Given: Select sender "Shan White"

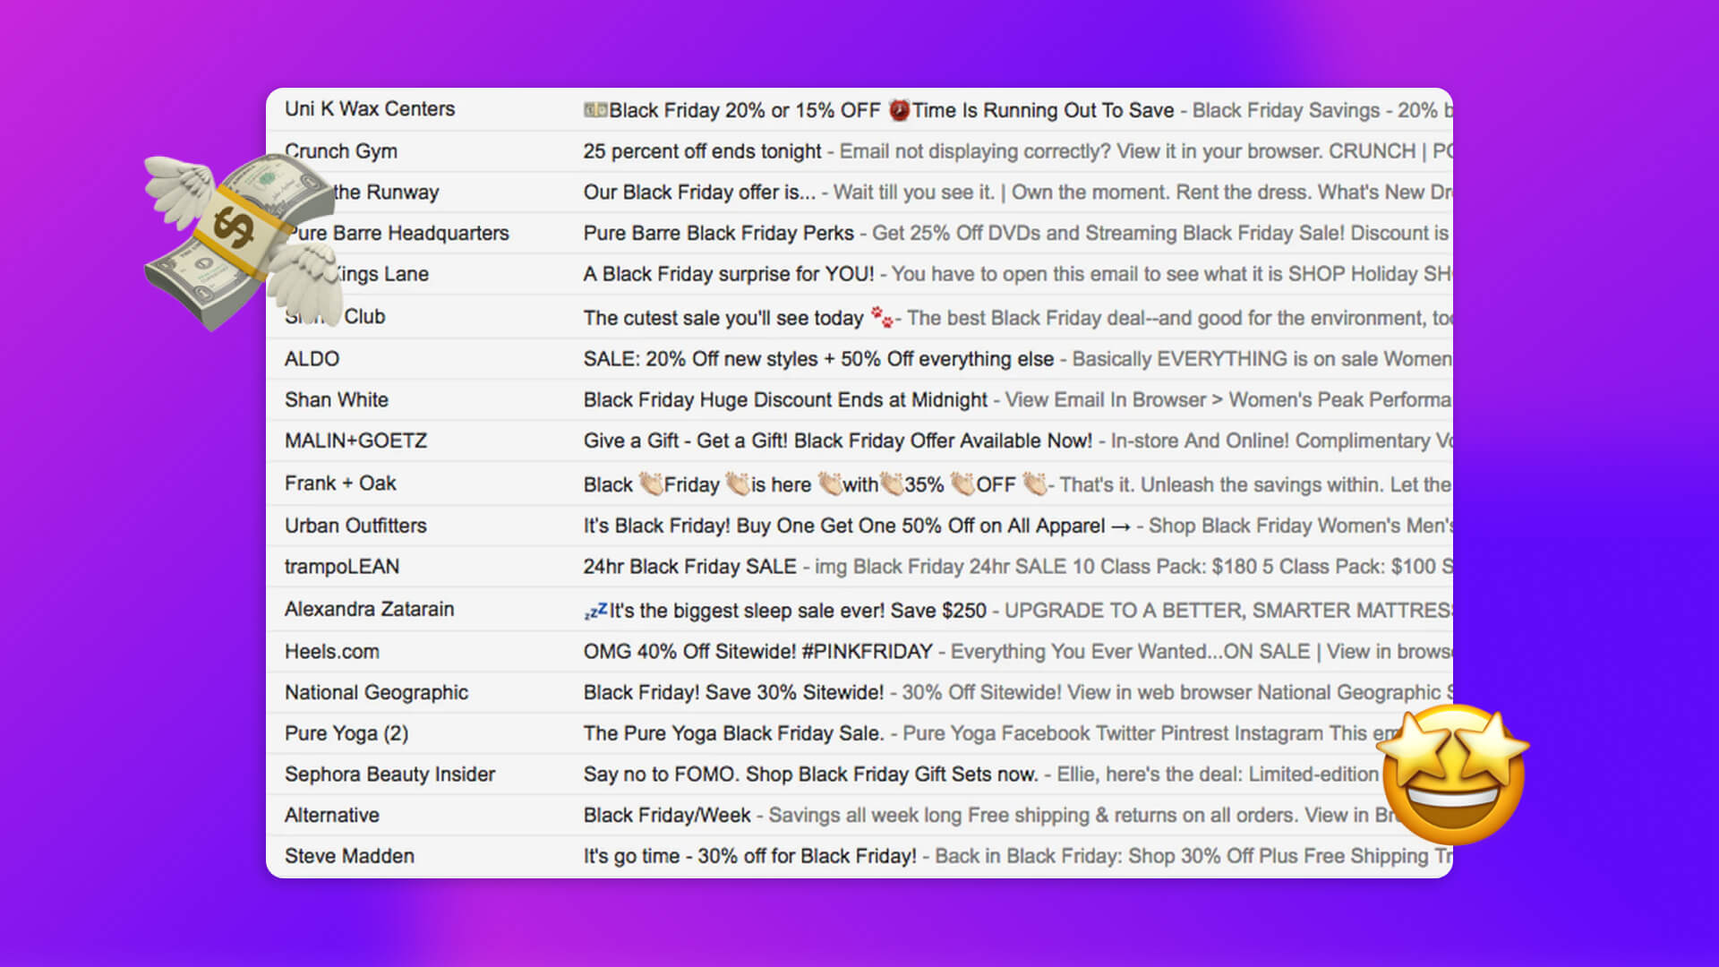Looking at the screenshot, I should [x=337, y=400].
